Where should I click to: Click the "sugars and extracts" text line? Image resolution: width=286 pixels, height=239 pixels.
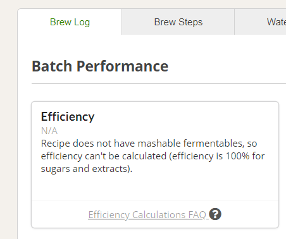pyautogui.click(x=87, y=169)
